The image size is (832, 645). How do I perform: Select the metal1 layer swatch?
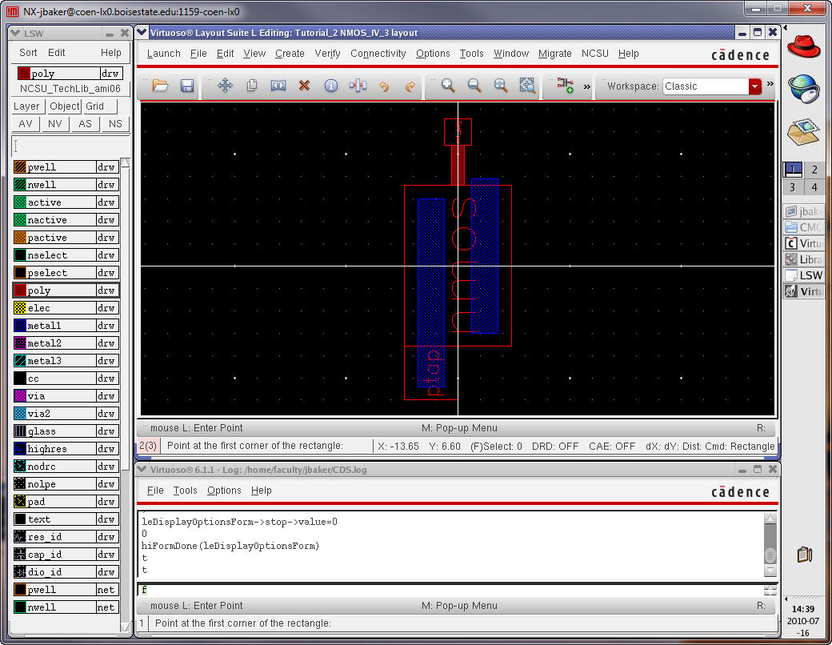coord(20,326)
